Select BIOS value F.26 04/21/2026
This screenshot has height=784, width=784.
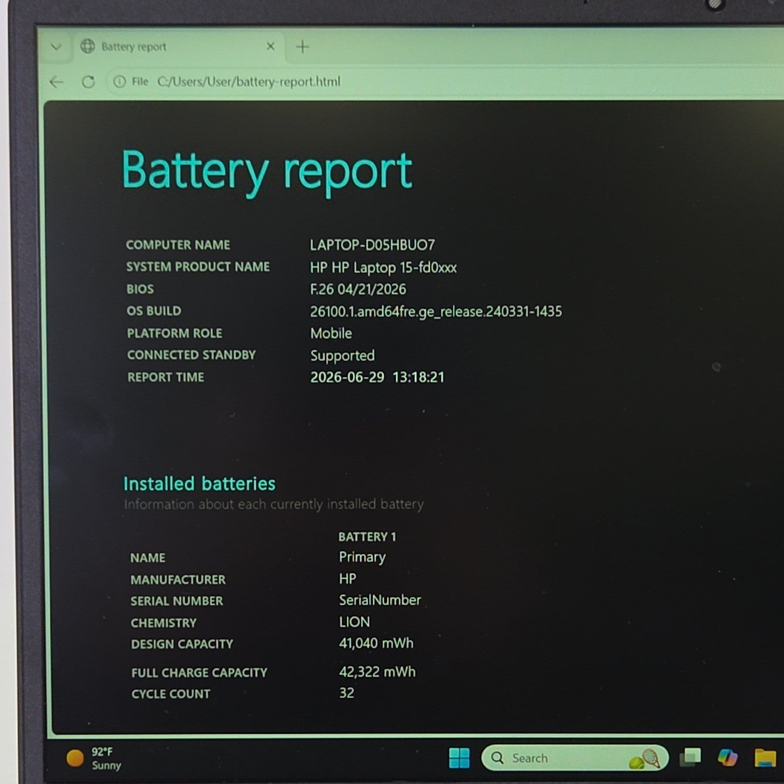pyautogui.click(x=358, y=289)
